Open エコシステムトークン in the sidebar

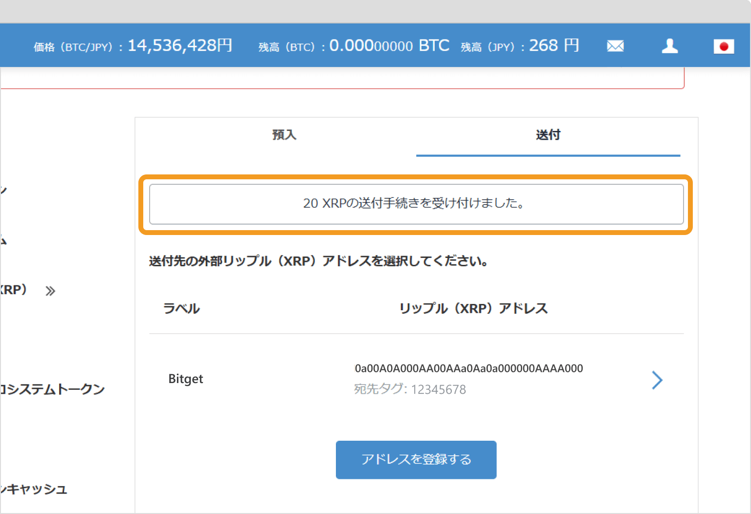click(x=52, y=389)
